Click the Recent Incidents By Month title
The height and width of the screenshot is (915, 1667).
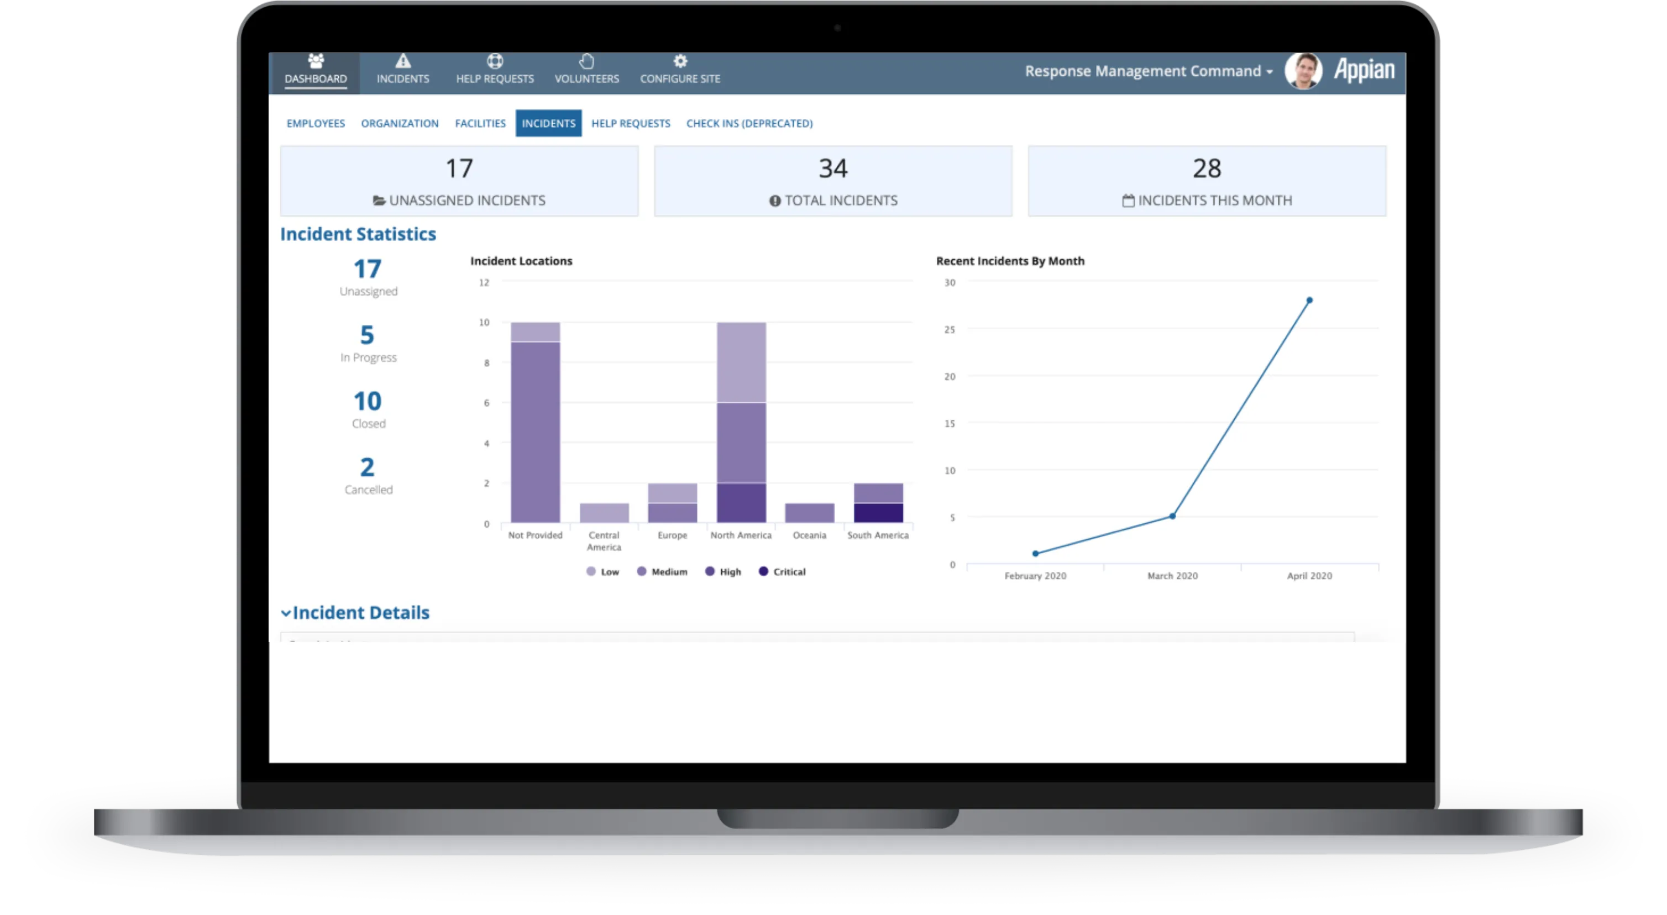coord(1010,261)
